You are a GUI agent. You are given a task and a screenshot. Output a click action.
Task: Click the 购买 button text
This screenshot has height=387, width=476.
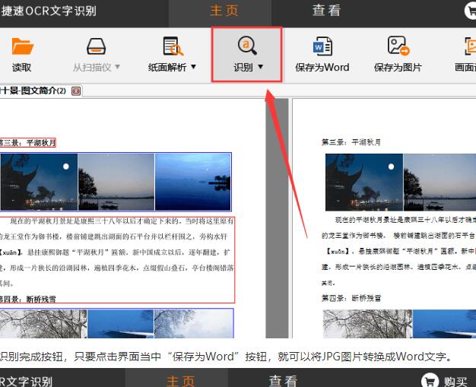[455, 382]
